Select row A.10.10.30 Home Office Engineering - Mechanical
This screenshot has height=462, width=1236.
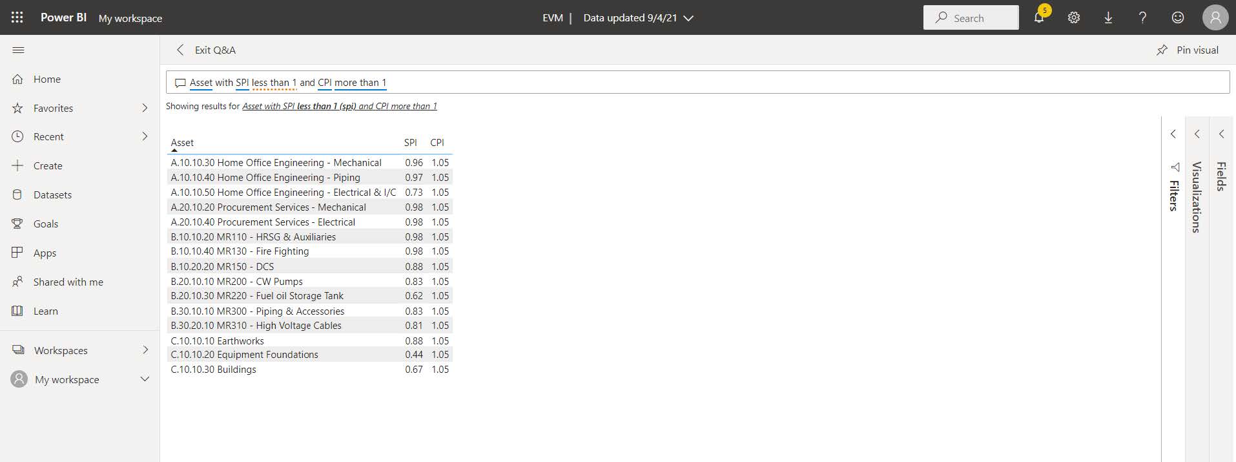309,162
